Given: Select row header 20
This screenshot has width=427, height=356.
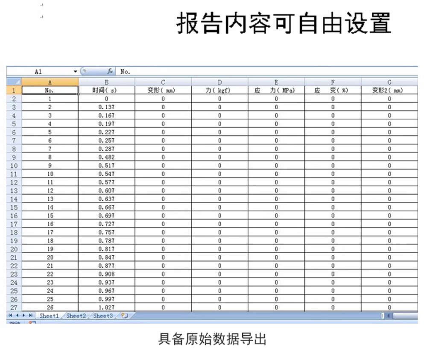Looking at the screenshot, I should pyautogui.click(x=14, y=249).
